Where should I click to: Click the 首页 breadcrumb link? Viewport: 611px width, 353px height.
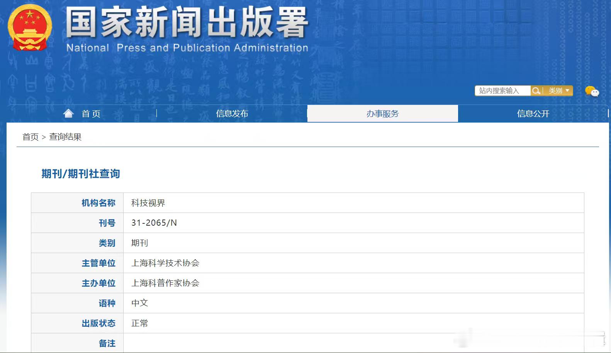click(31, 137)
